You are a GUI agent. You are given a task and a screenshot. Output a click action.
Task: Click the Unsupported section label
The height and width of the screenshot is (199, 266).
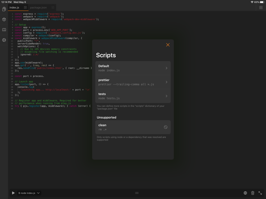point(106,117)
